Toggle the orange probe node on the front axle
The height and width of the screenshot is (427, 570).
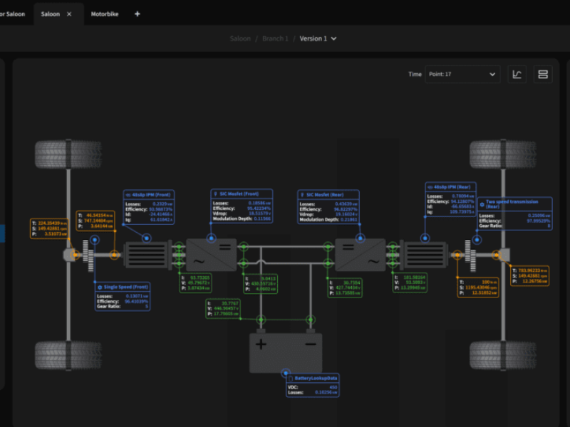pos(75,254)
